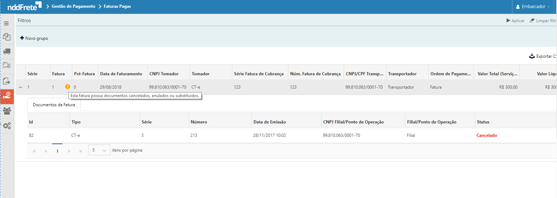Image resolution: width=557 pixels, height=198 pixels.
Task: Expand the Embarcador user menu
Action: click(533, 7)
